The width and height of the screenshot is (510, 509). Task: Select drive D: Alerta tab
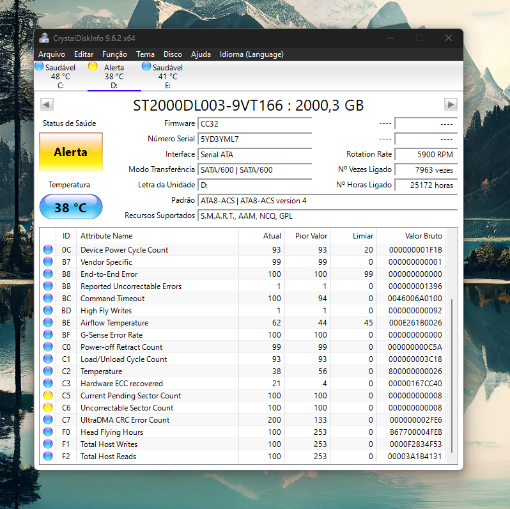pos(114,76)
